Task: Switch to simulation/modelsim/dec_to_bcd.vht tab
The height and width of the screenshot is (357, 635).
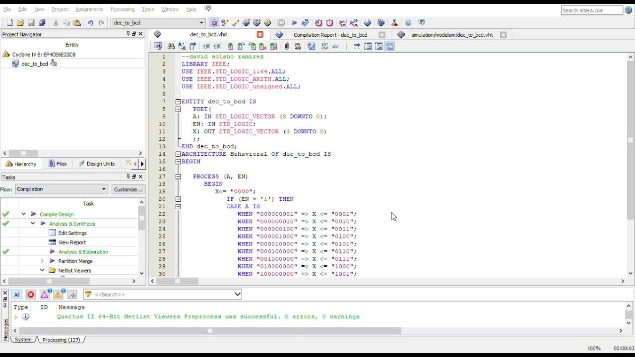Action: [x=452, y=35]
